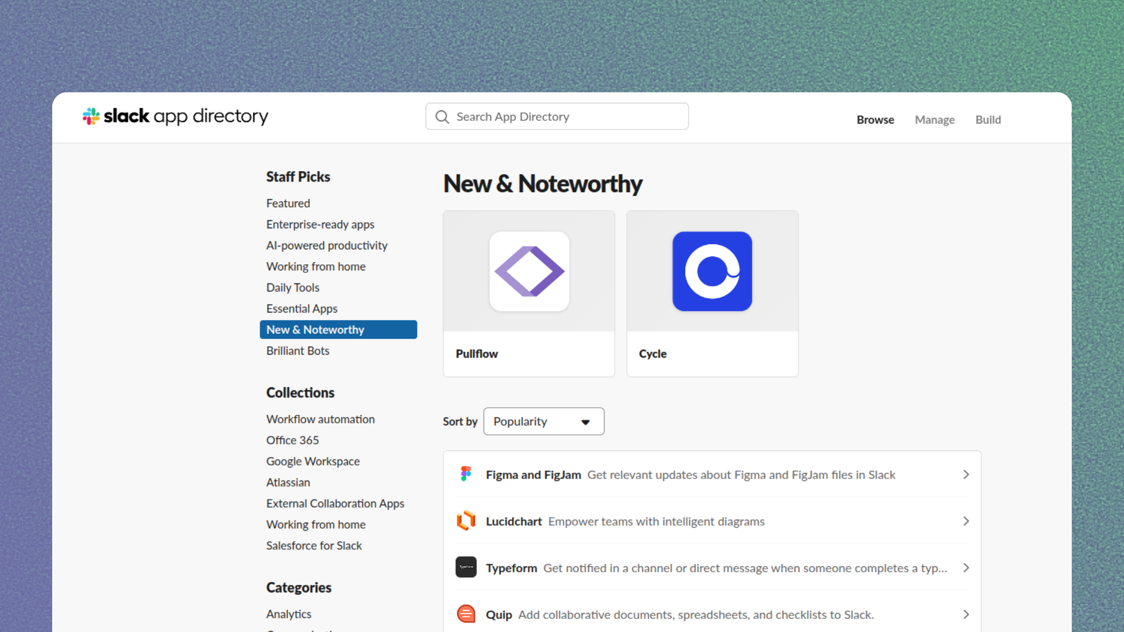
Task: Open AI-powered productivity
Action: tap(327, 245)
